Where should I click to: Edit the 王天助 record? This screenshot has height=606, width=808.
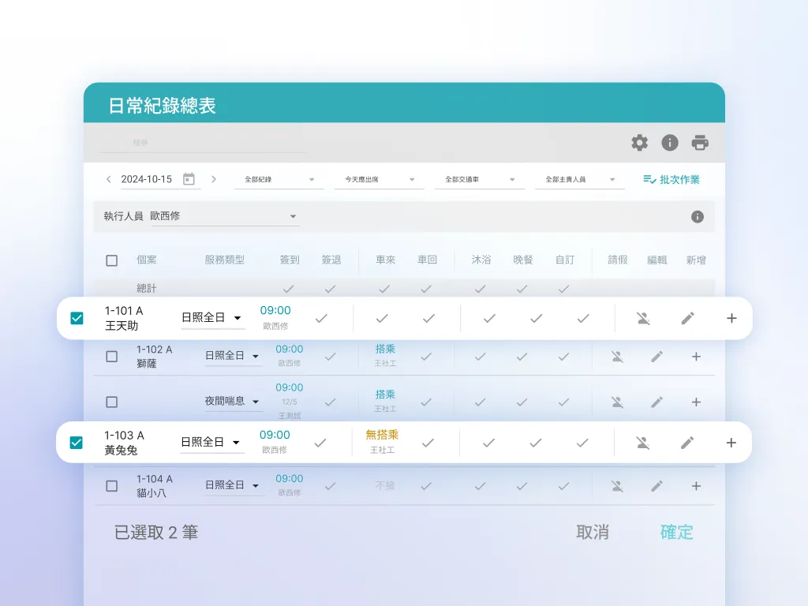click(687, 319)
